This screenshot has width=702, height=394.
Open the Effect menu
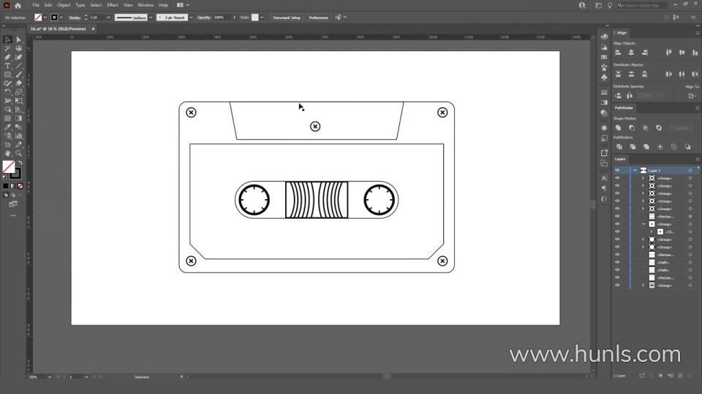tap(113, 5)
